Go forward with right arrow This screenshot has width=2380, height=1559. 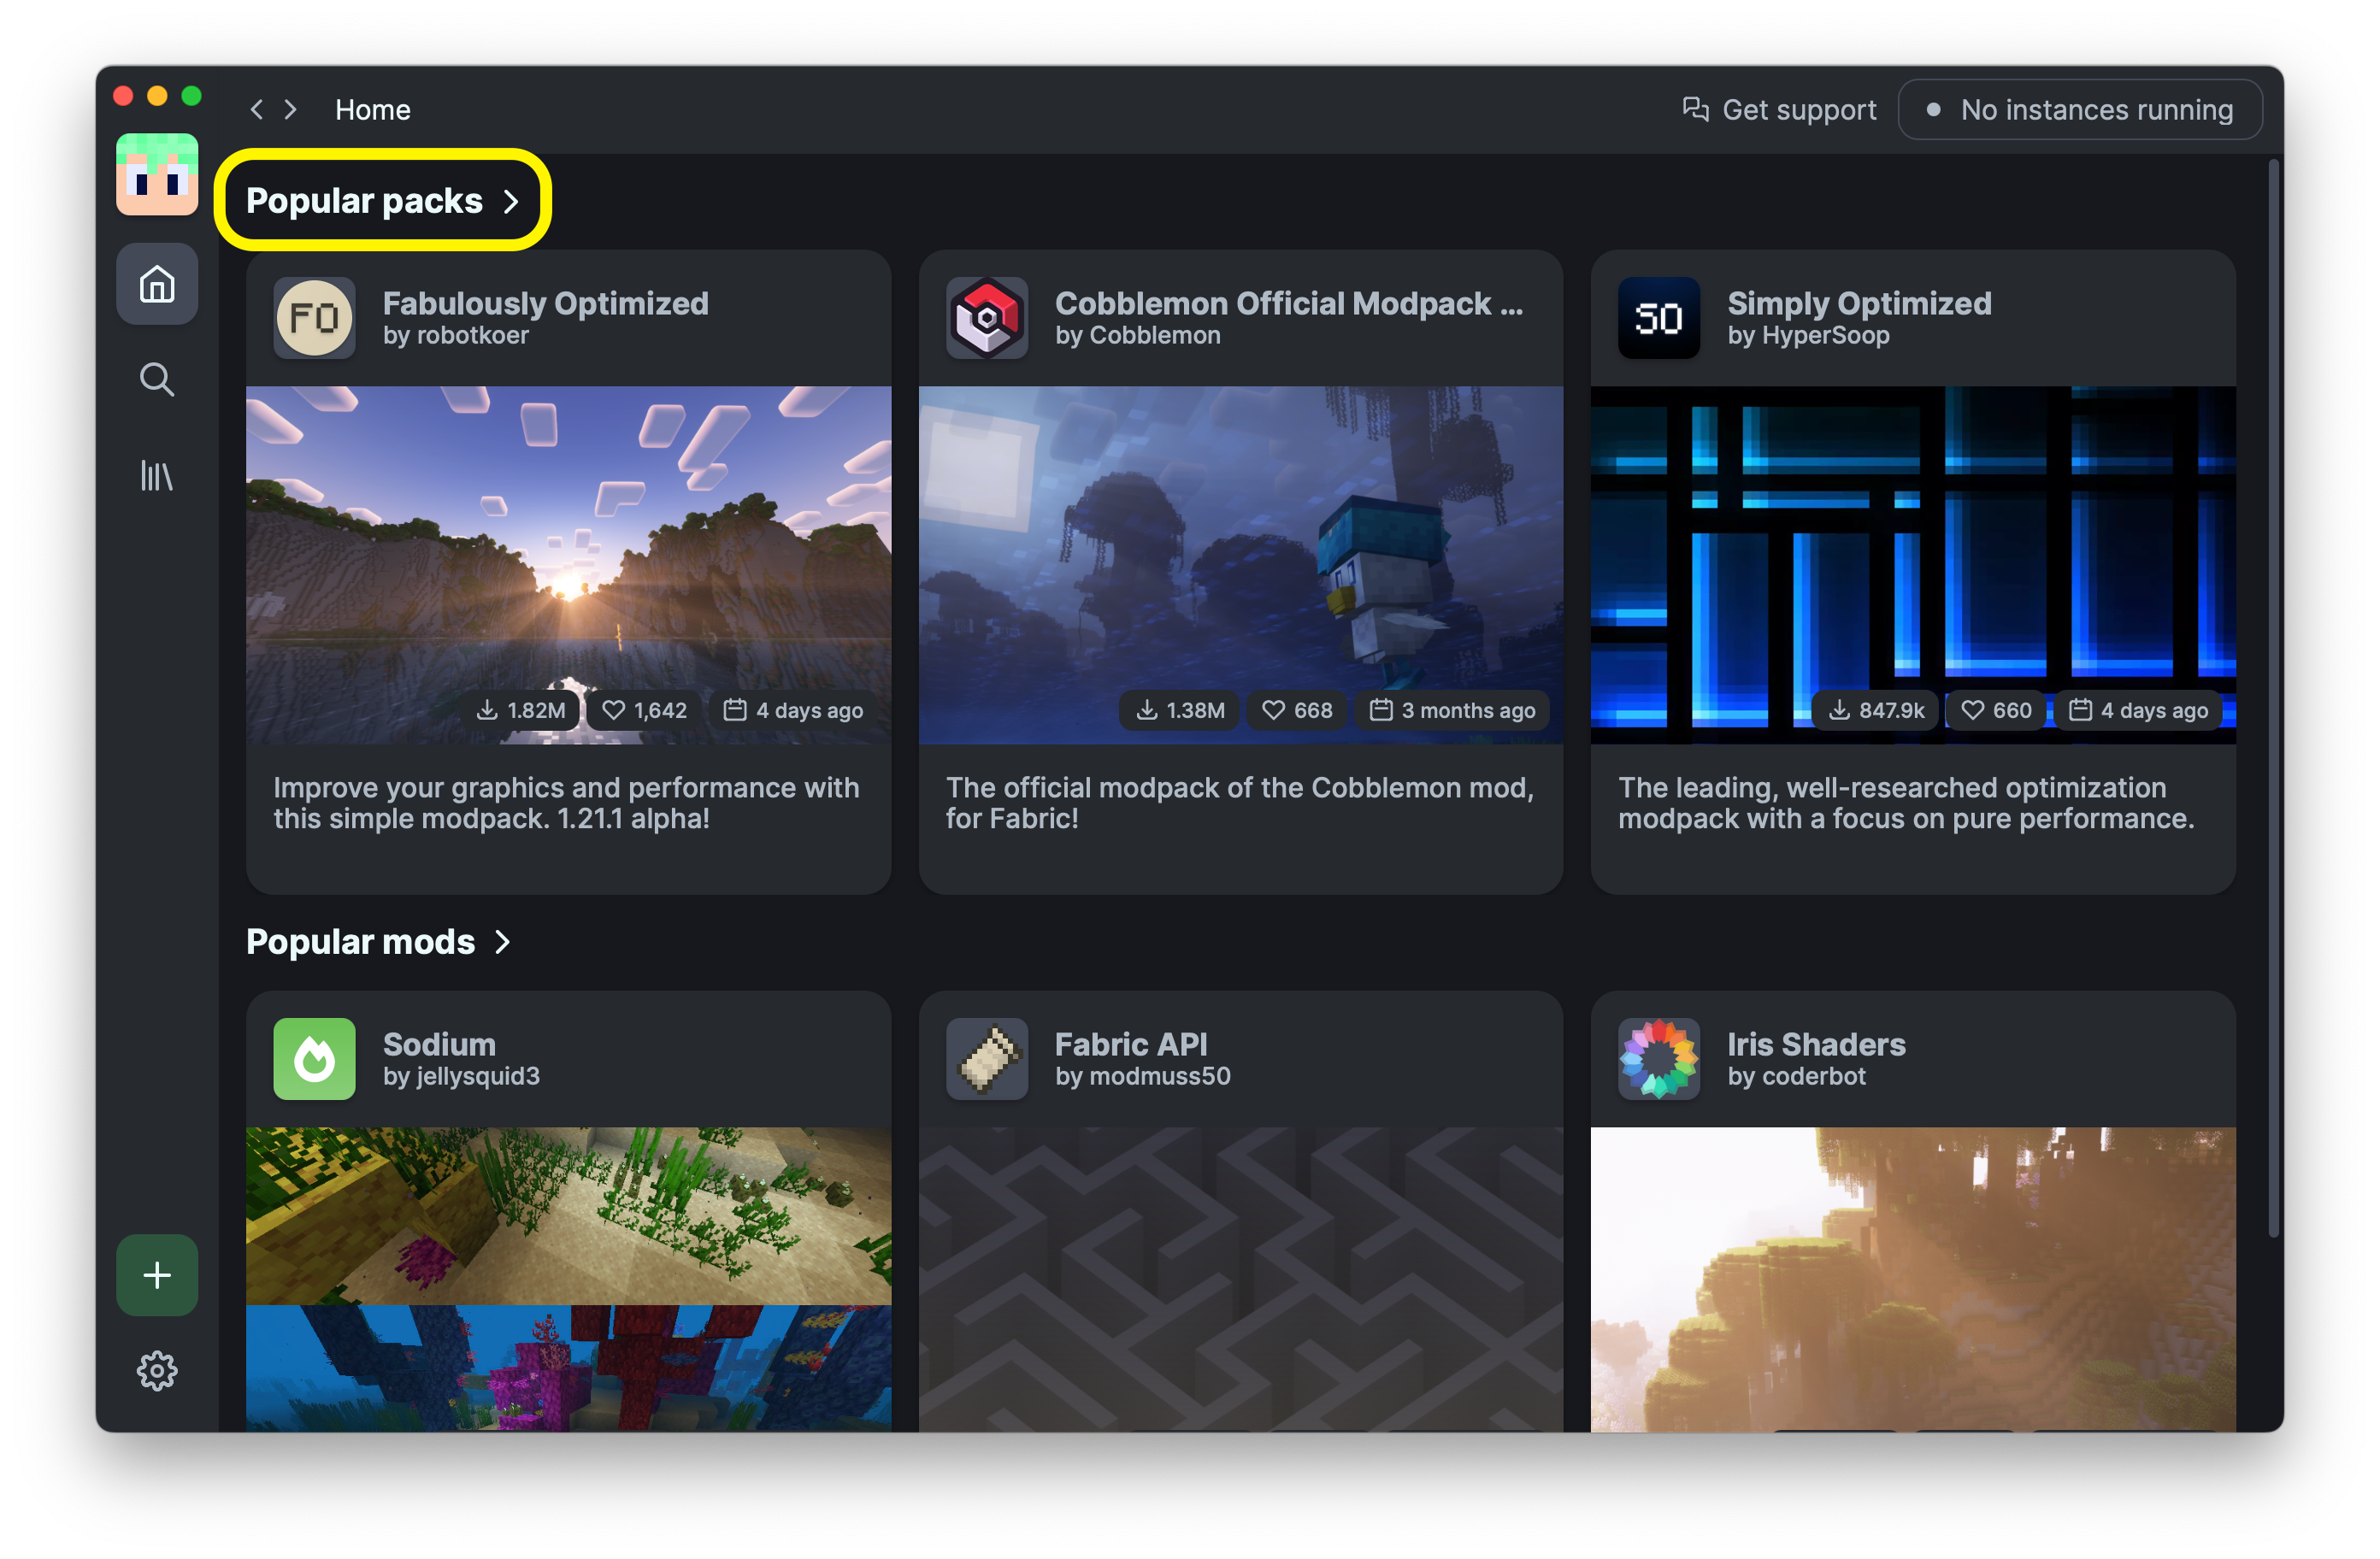pyautogui.click(x=290, y=110)
